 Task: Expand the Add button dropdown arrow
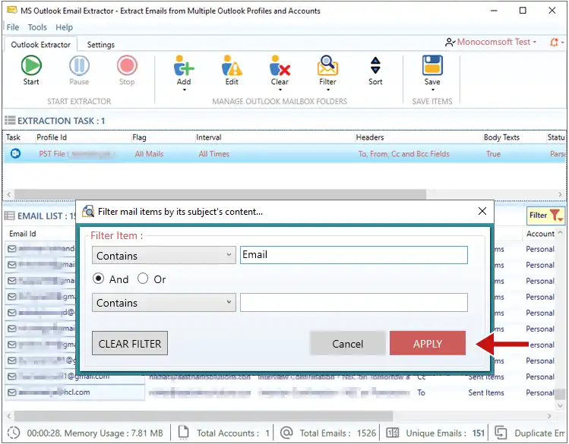185,90
